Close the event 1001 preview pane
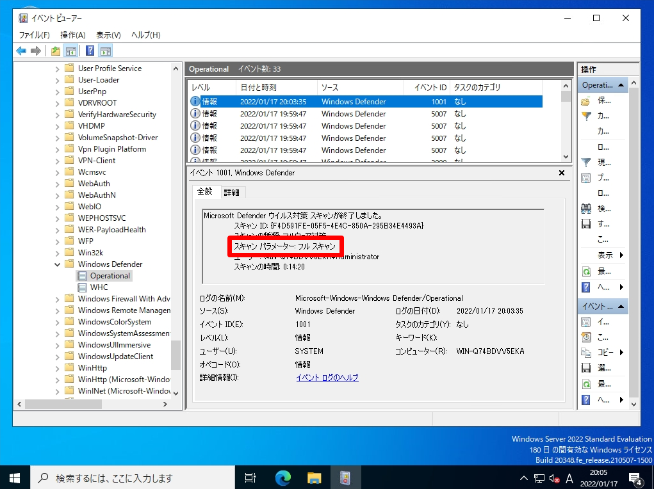This screenshot has height=489, width=654. click(x=562, y=173)
